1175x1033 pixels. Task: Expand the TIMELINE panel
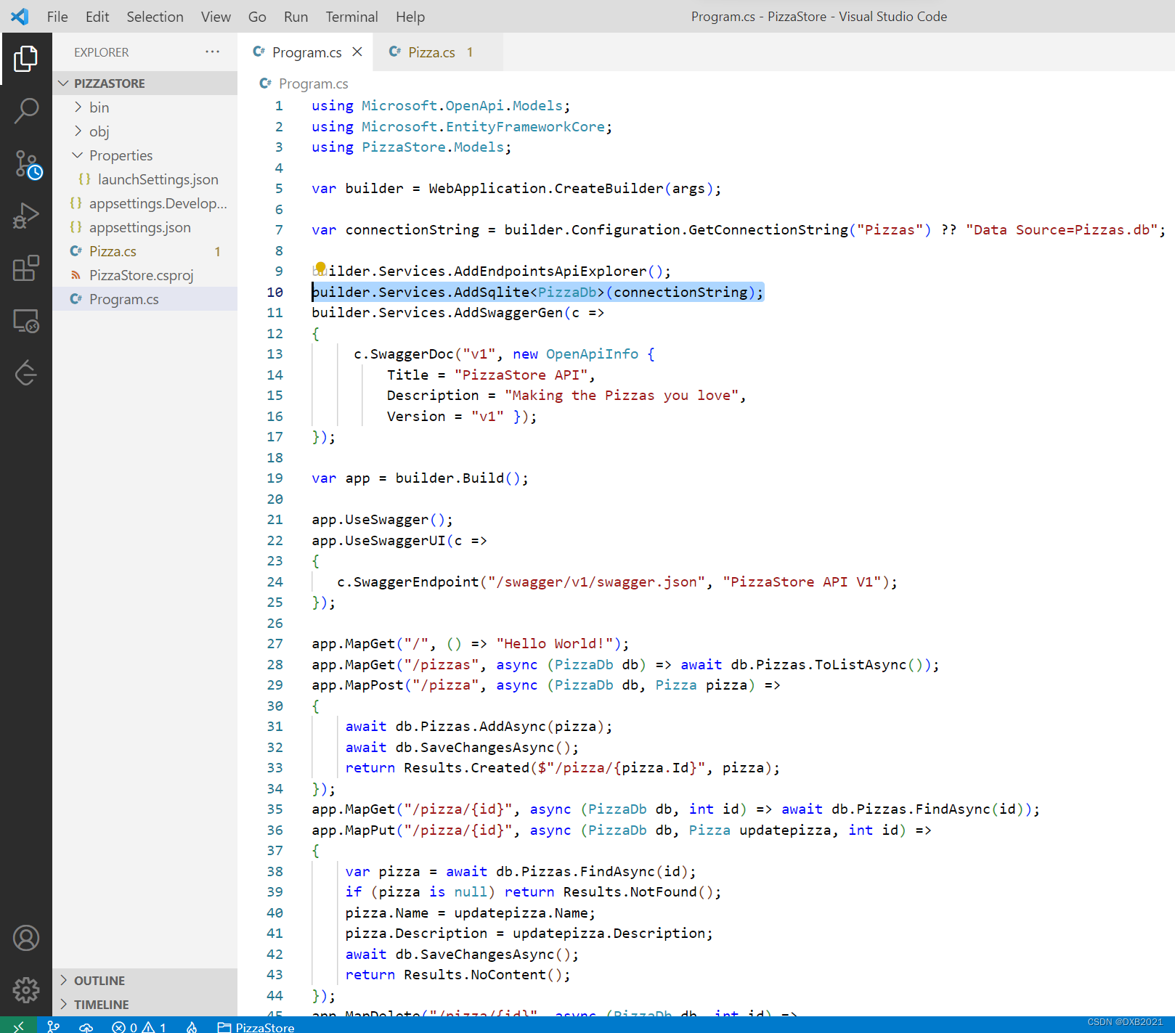(145, 1005)
